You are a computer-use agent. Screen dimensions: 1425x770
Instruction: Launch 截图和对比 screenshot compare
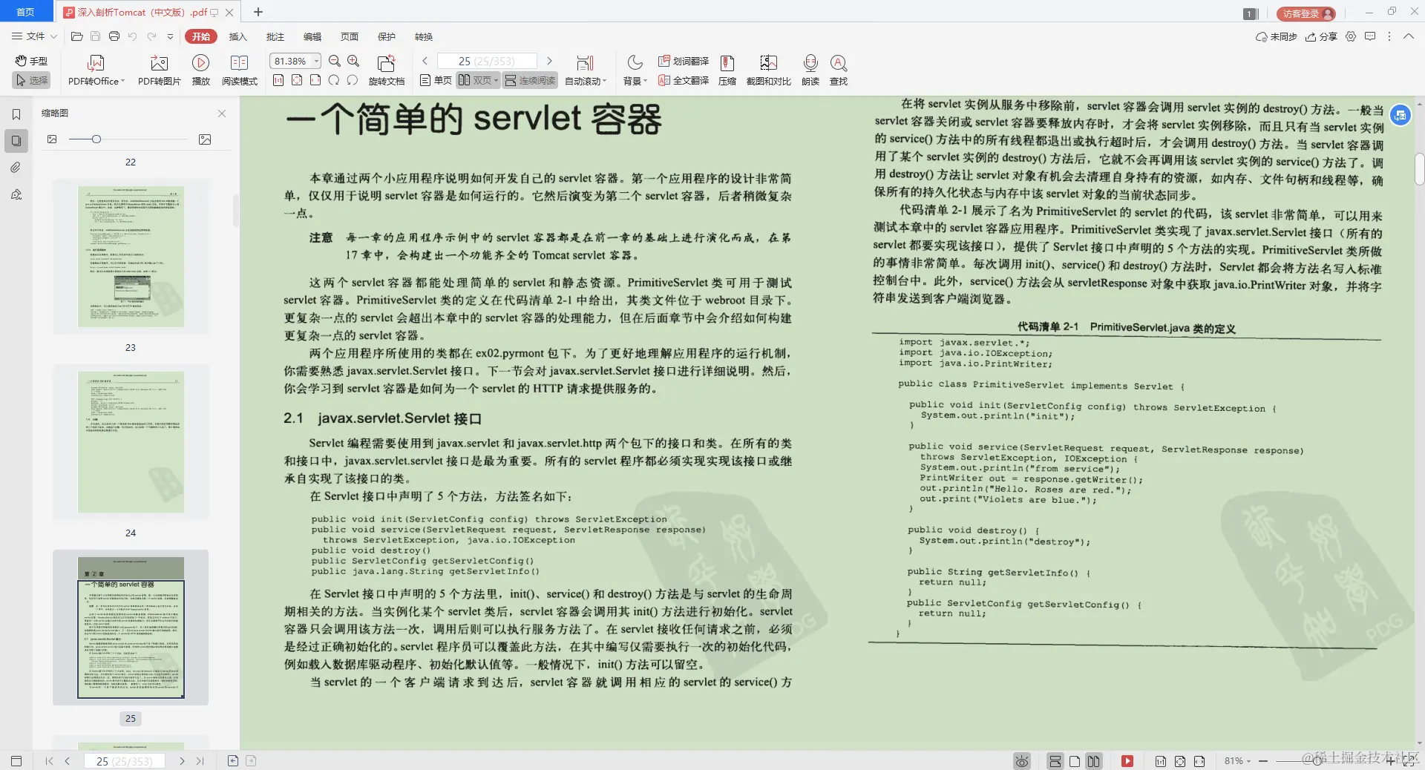point(769,70)
